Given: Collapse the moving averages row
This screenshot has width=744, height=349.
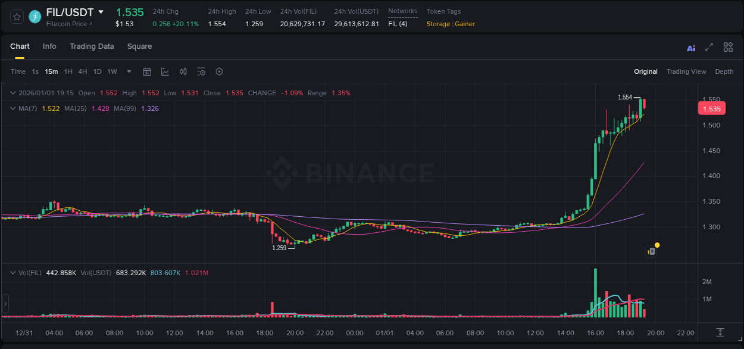Looking at the screenshot, I should click(13, 108).
